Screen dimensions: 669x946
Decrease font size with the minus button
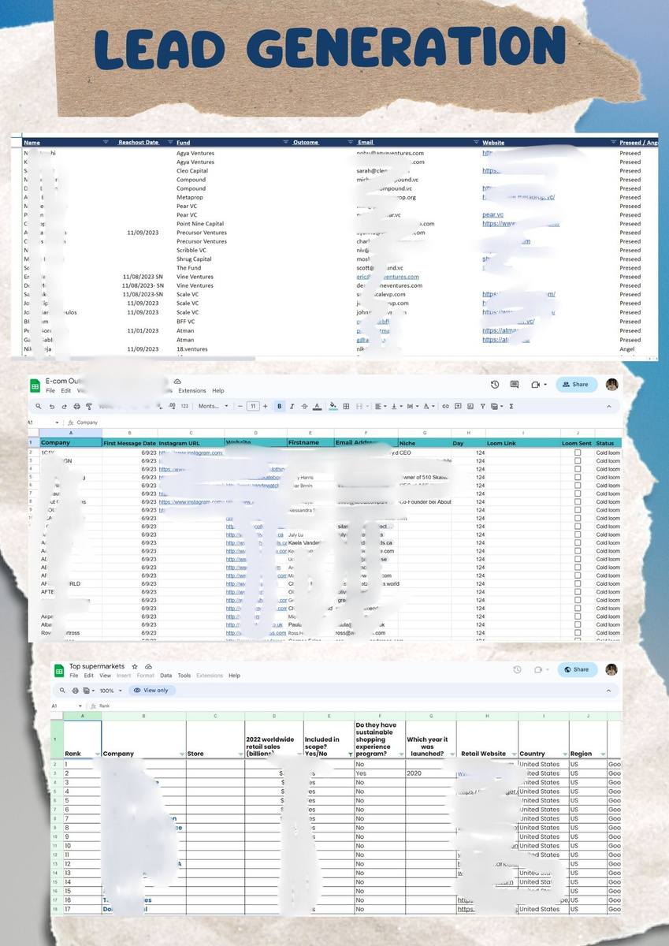tap(240, 406)
